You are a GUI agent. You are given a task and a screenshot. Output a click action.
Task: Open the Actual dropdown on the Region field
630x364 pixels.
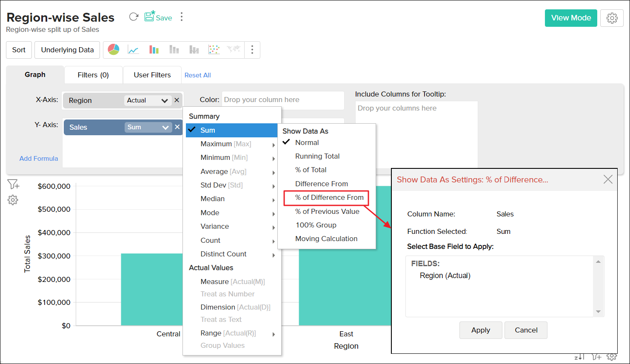[147, 100]
